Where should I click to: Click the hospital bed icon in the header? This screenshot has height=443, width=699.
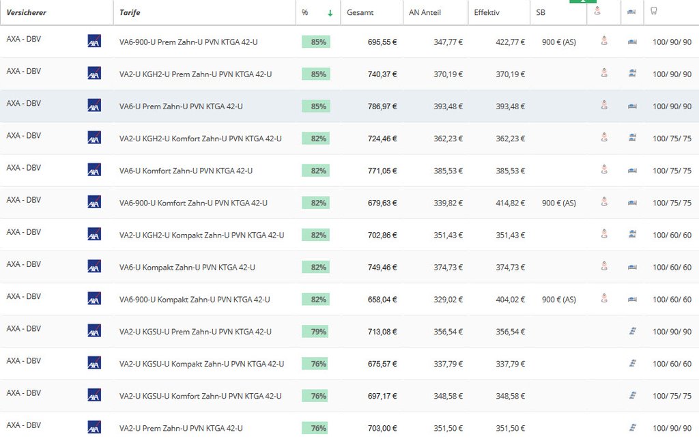click(632, 12)
